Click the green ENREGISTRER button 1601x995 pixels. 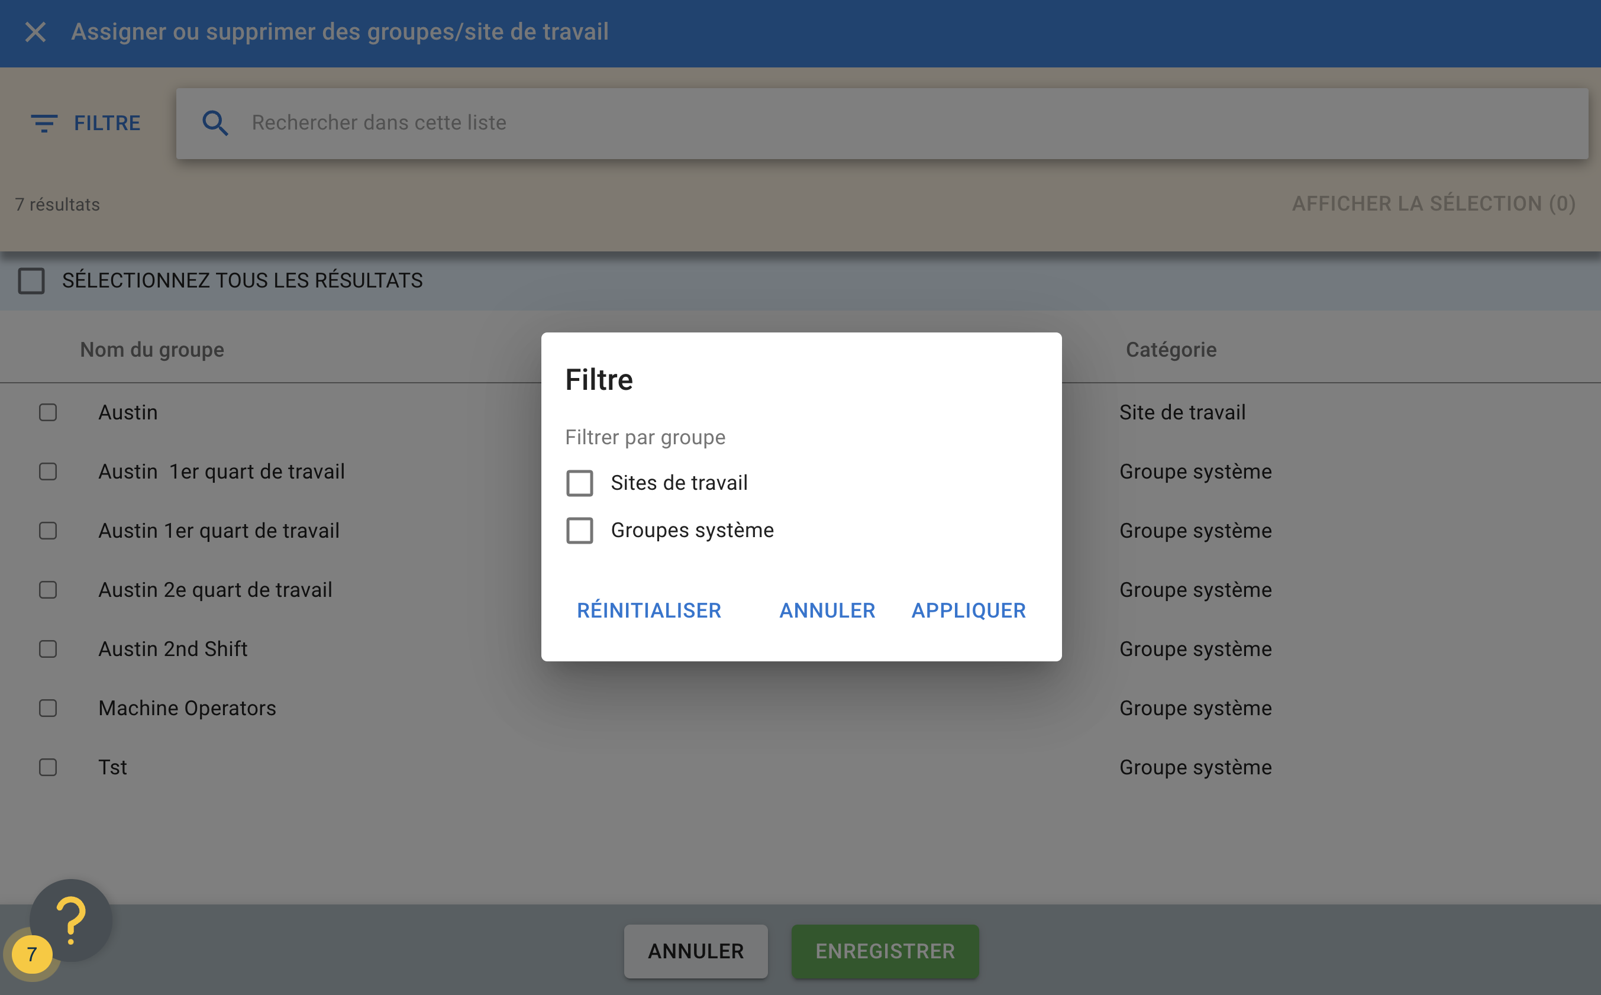click(885, 951)
